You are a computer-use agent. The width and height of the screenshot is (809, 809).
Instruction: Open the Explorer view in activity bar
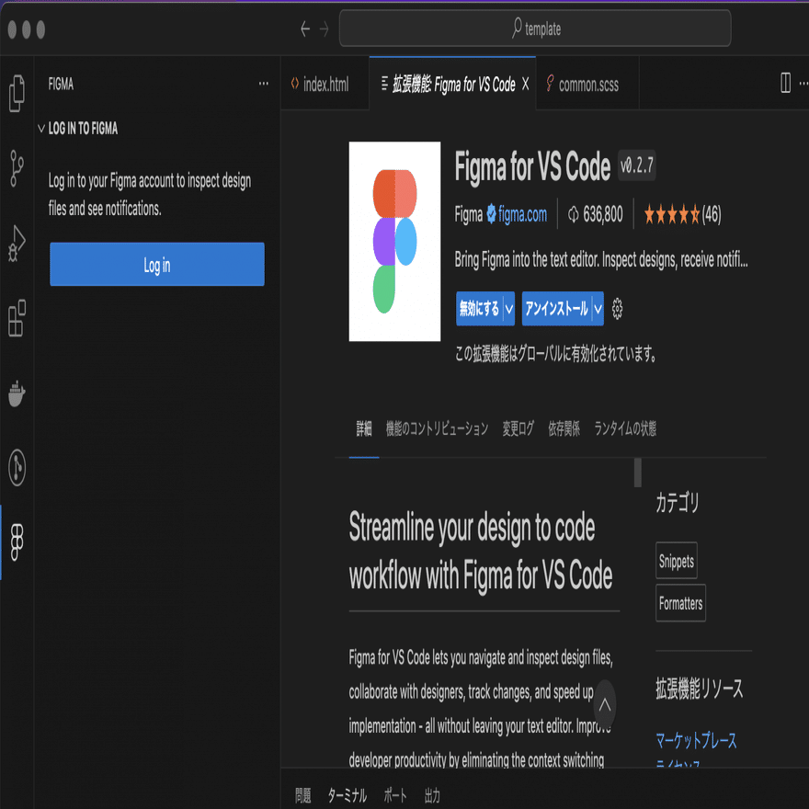click(x=17, y=94)
